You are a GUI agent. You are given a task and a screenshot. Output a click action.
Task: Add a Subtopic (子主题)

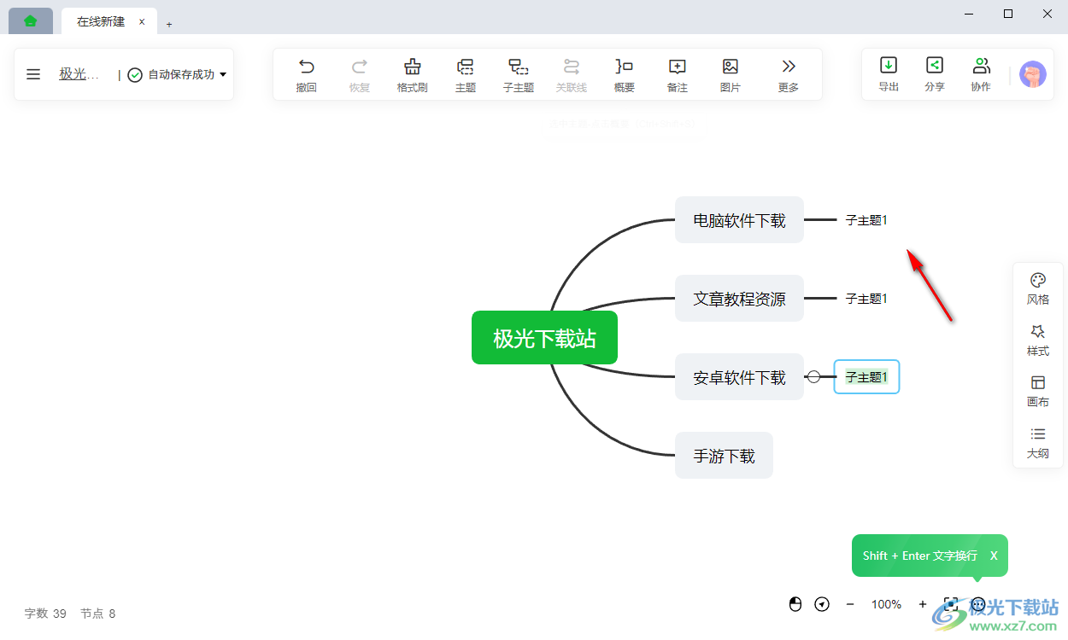[519, 74]
